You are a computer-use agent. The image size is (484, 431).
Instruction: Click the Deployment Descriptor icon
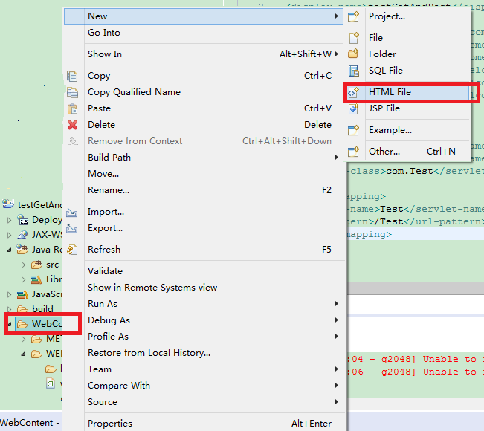tap(23, 220)
